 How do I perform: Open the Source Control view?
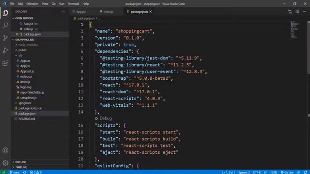[5, 38]
